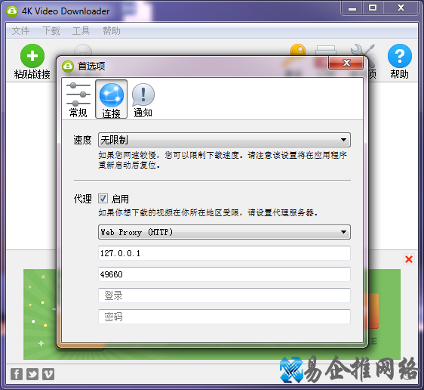This screenshot has height=390, width=424.
Task: Minimize the 4K Video Downloader window
Action: tap(352, 8)
